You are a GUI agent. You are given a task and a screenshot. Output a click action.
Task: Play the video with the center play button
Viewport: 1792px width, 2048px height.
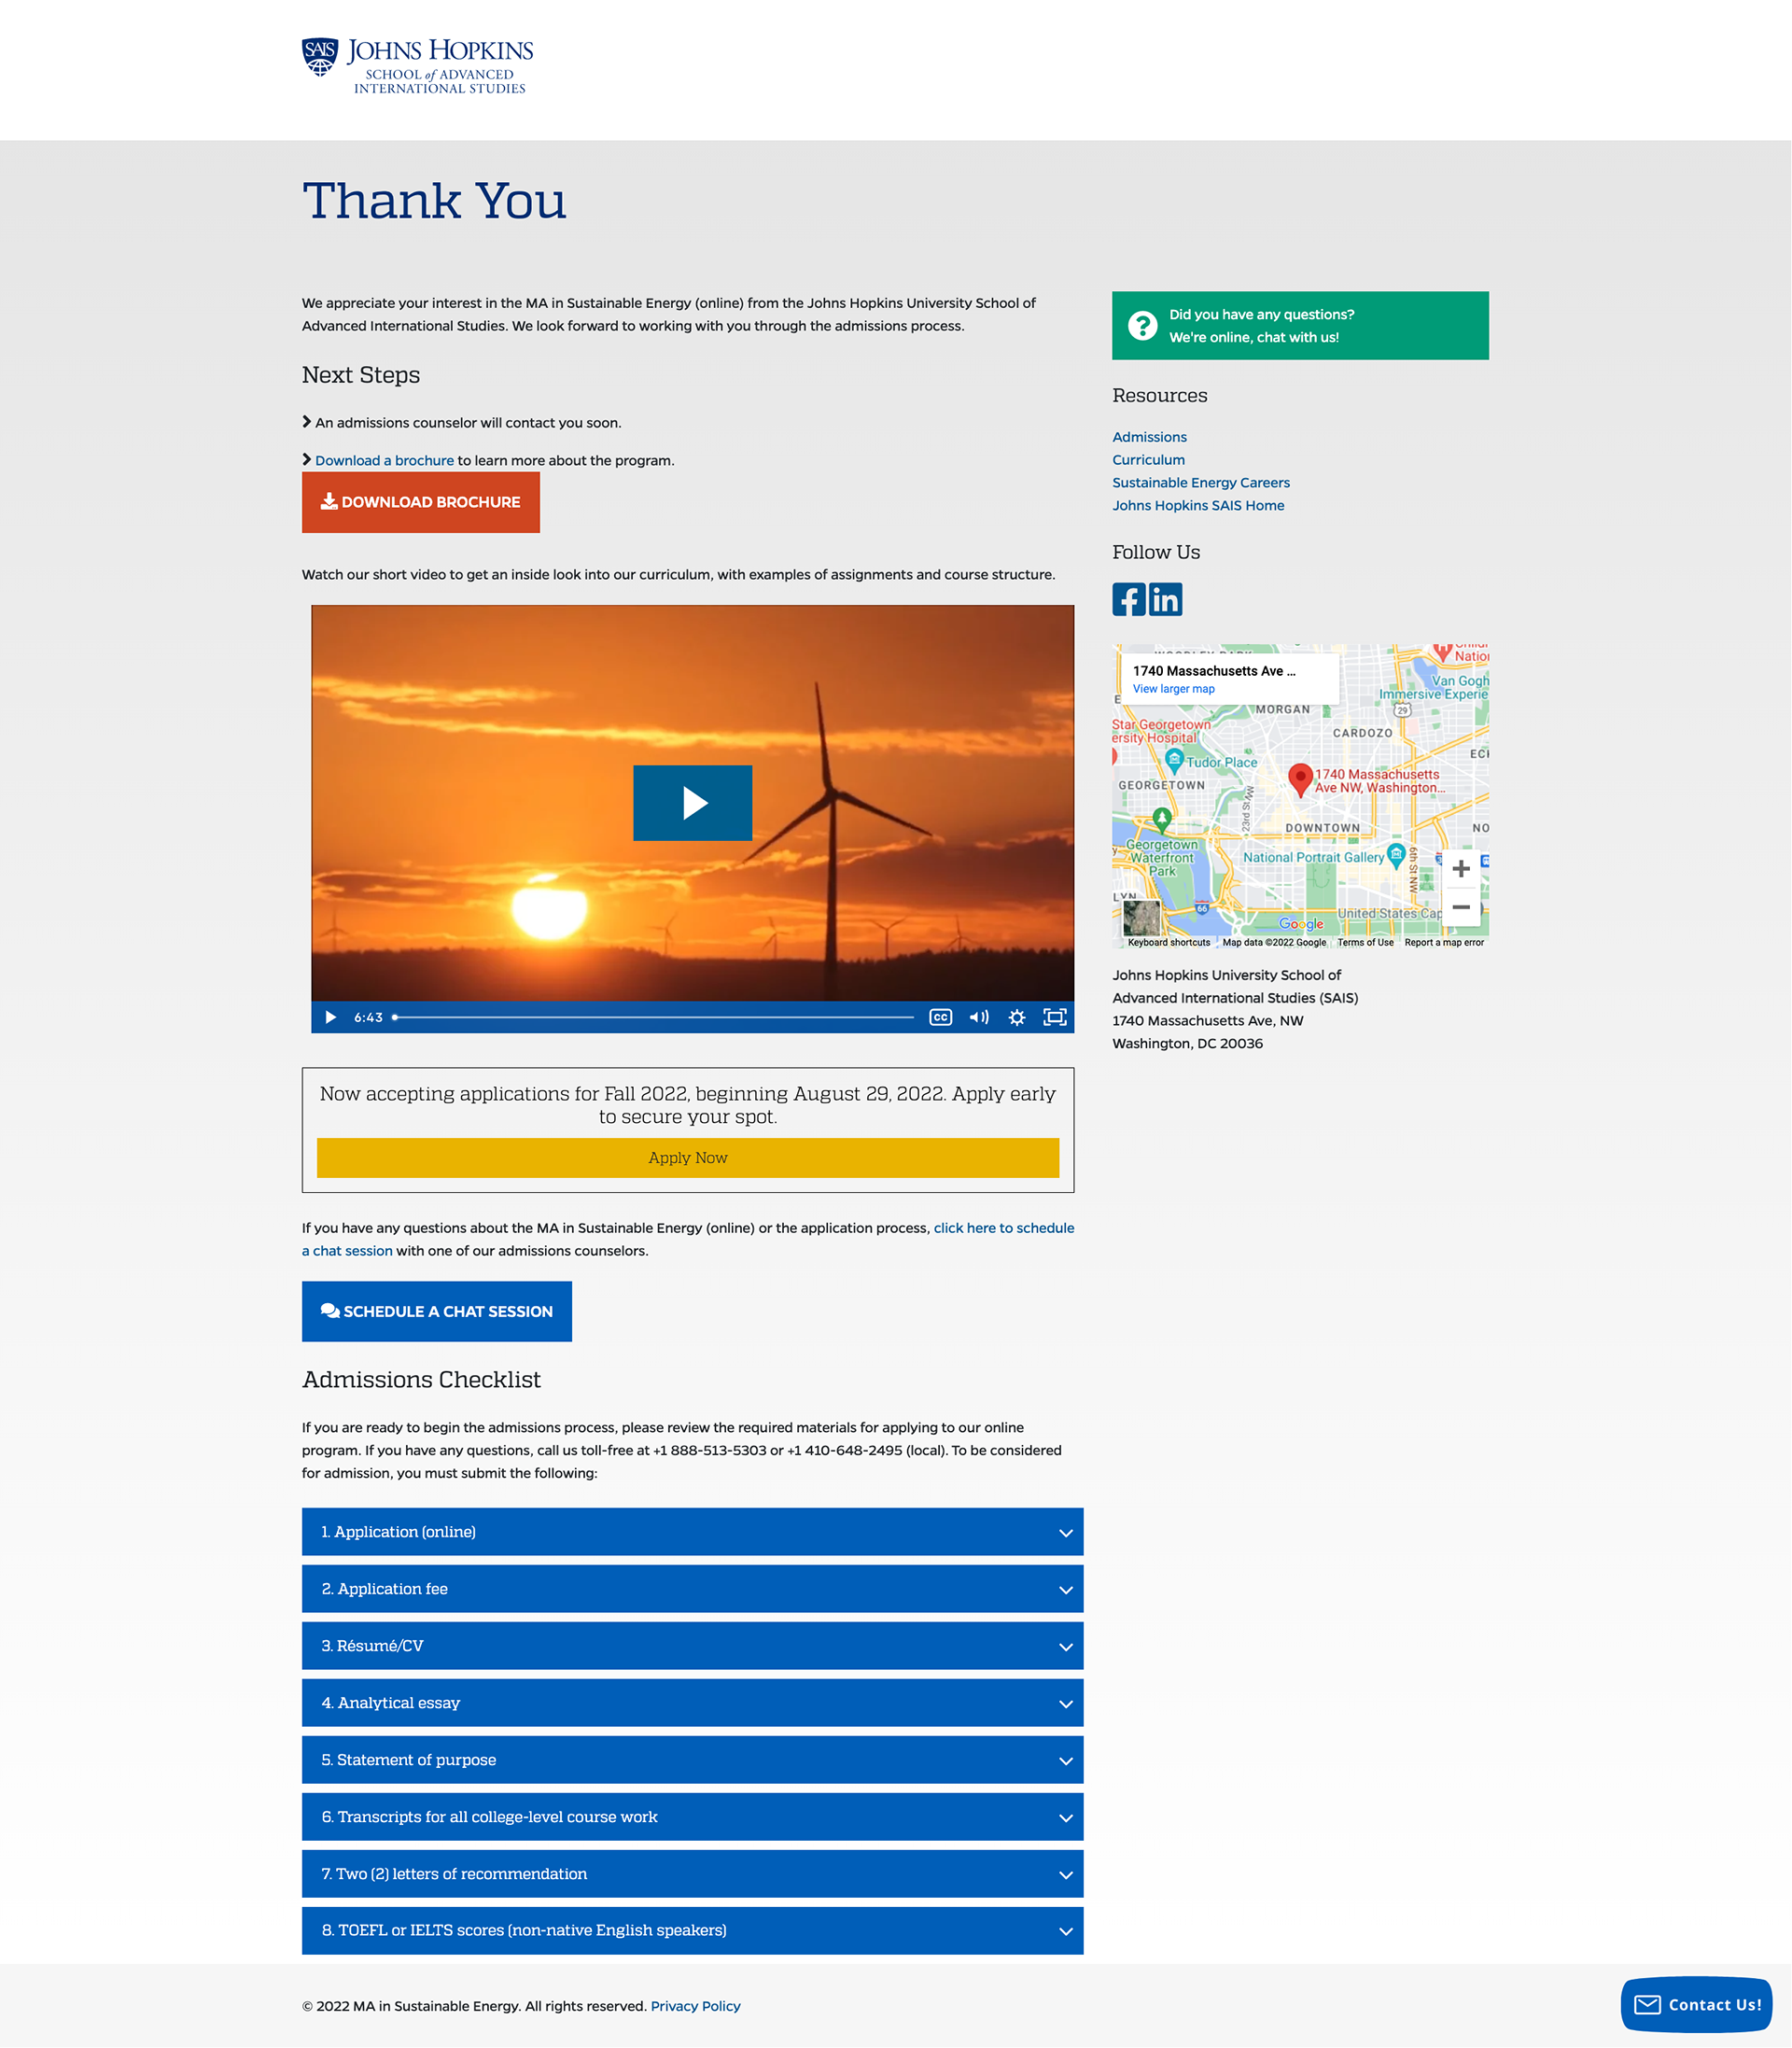(692, 802)
